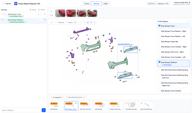This screenshot has height=113, width=192.
Task: Click the upload photo icon
Action: coord(51,11)
